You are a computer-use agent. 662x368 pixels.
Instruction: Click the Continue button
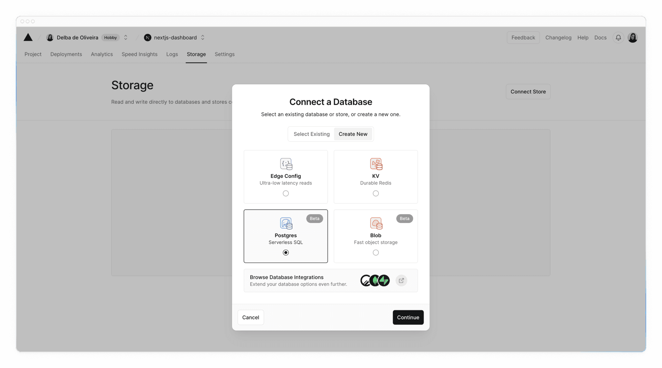click(x=408, y=317)
